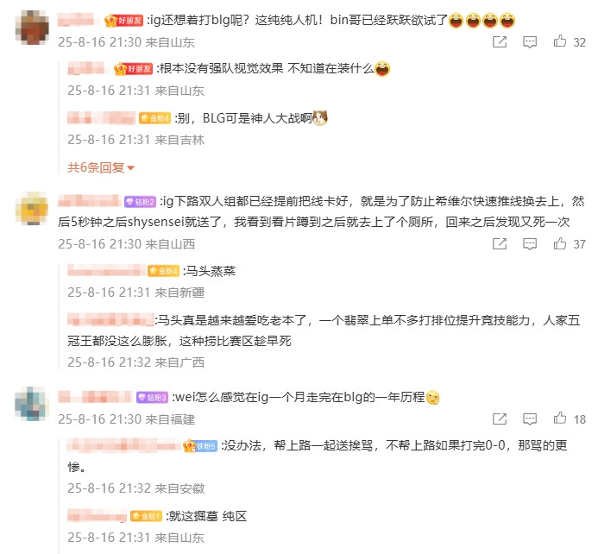Click the username before 马头蒸菜 reply
The width and height of the screenshot is (598, 554).
click(106, 270)
